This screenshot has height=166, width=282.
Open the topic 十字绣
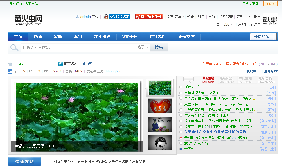(x=189, y=149)
